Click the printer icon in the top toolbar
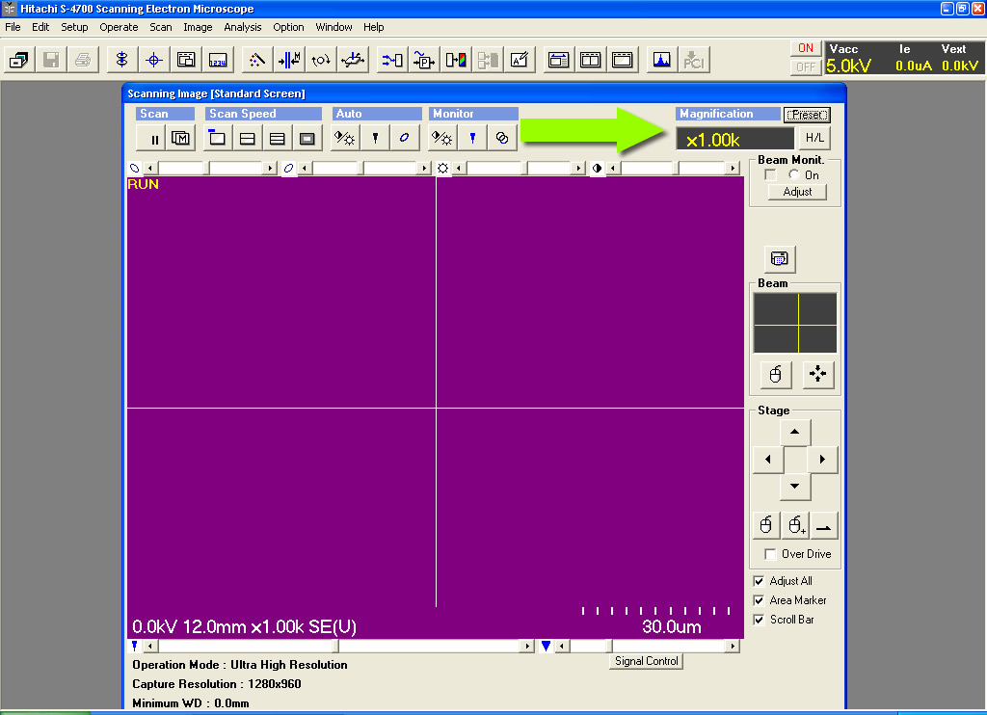 (x=83, y=60)
